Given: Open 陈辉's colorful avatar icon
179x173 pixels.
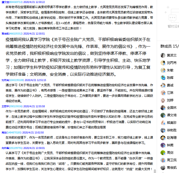Looking at the screenshot, I should pyautogui.click(x=163, y=78).
